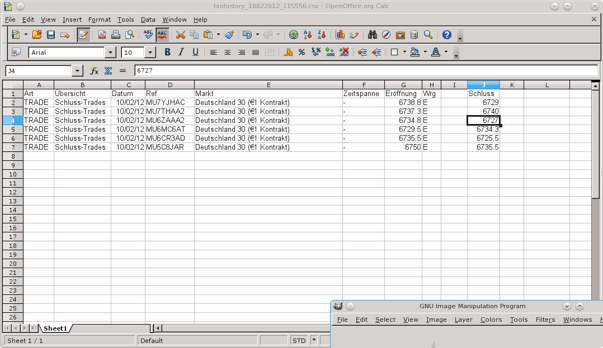
Task: Justify cell contents
Action: 255,53
